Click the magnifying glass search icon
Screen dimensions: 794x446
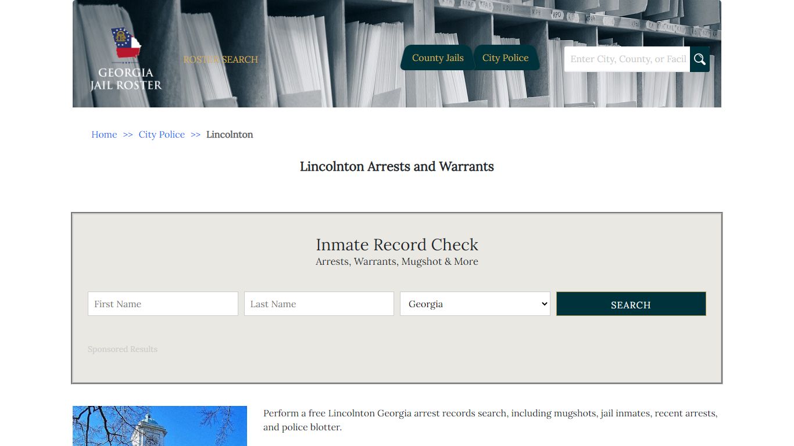pyautogui.click(x=699, y=59)
